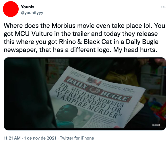Click the small photo beside the Daily Bugle masthead
This screenshot has width=167, height=145.
(x=94, y=81)
